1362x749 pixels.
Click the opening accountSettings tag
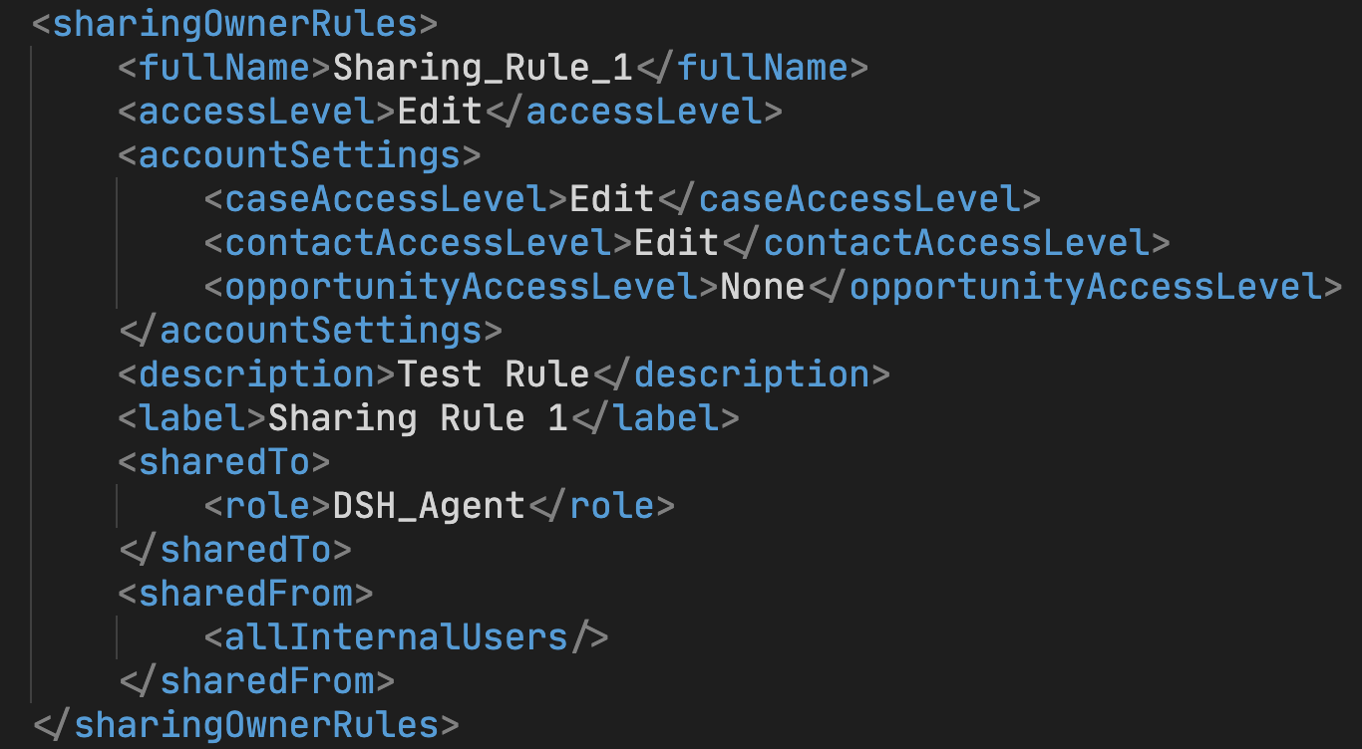[x=300, y=154]
